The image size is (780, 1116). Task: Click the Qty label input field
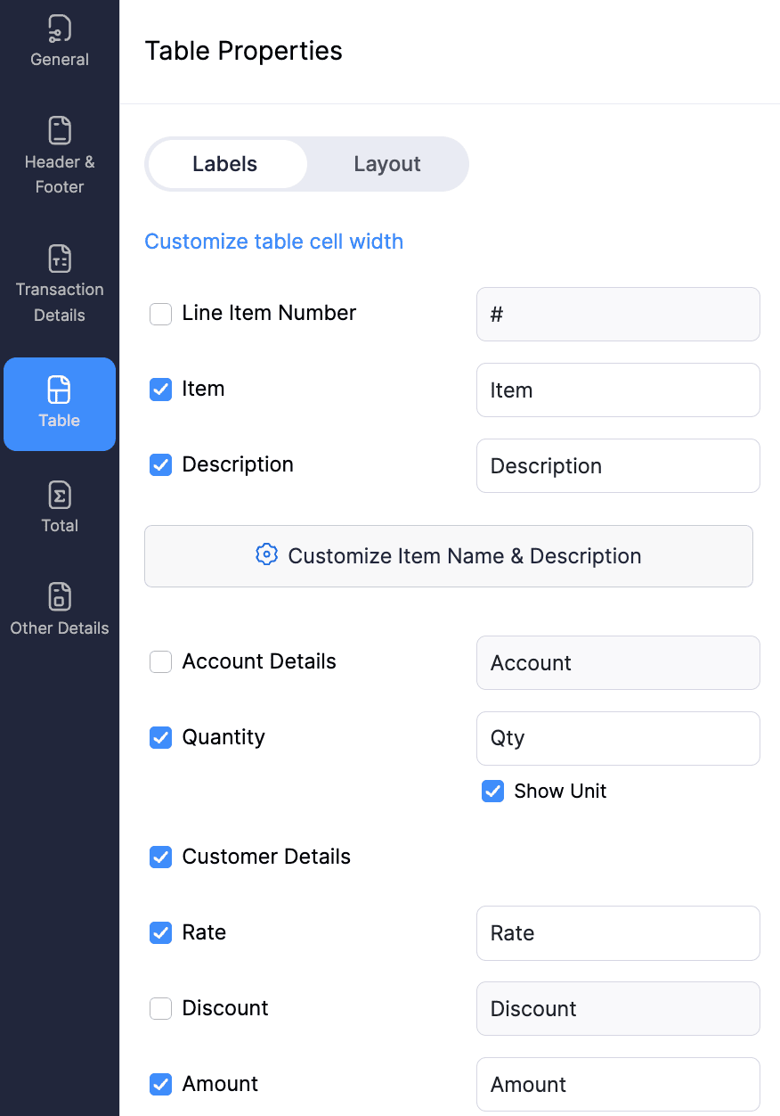point(618,738)
